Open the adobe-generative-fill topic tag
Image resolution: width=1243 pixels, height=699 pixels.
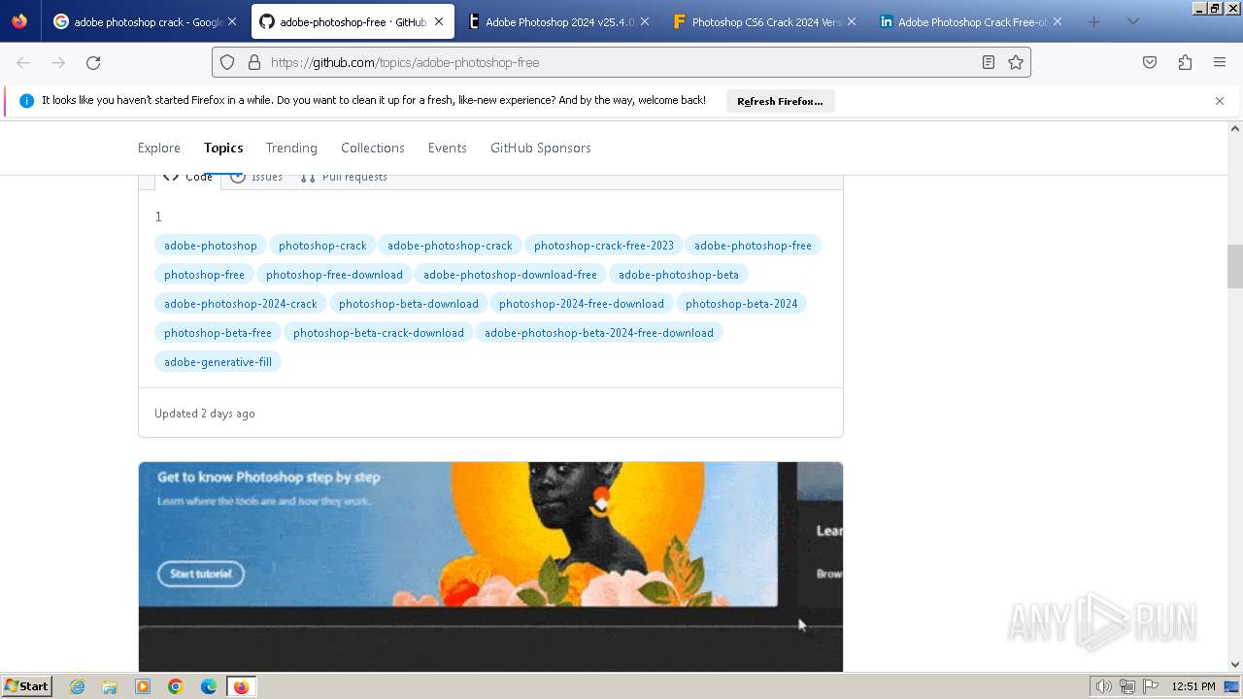(218, 362)
